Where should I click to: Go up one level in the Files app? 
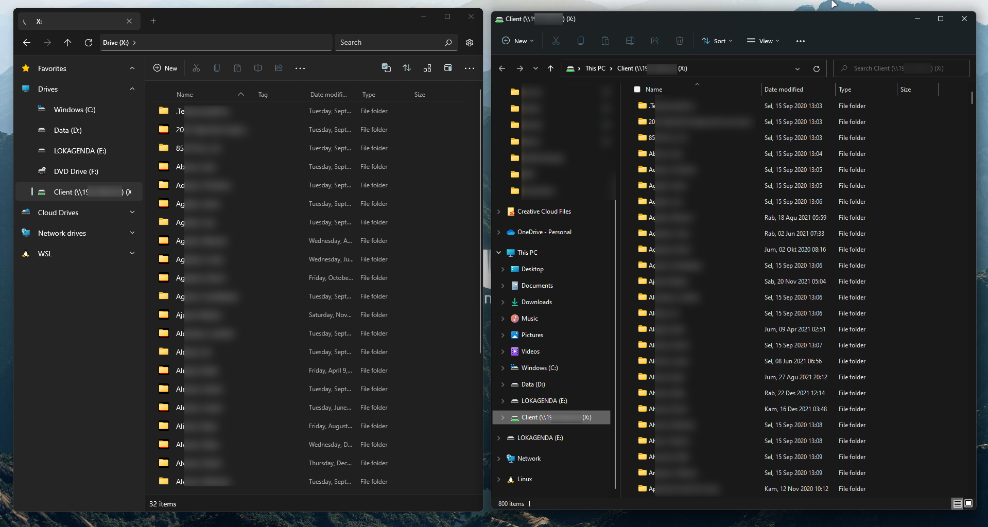pos(67,43)
